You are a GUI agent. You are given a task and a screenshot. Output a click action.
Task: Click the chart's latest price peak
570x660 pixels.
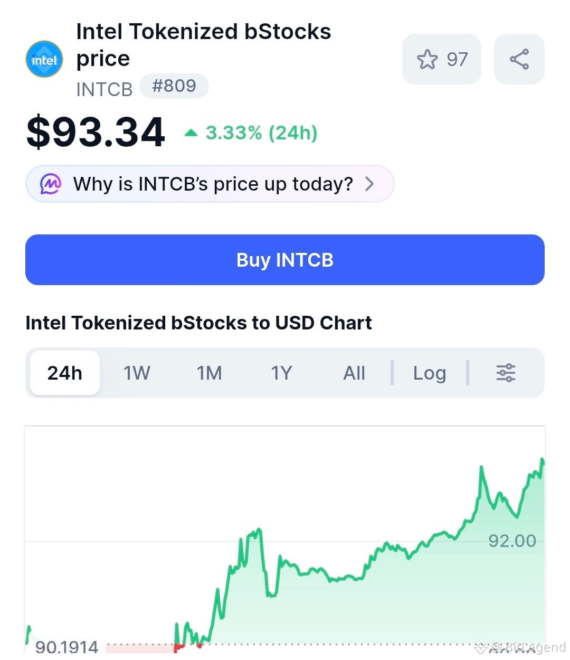point(542,461)
